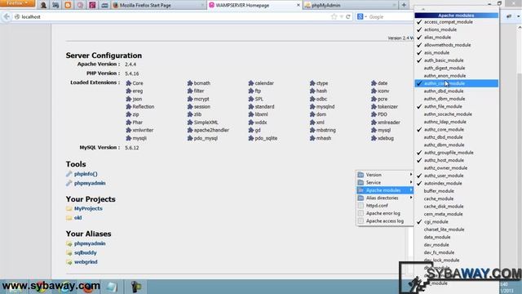Open Apache modules menu entry
522x294 pixels.
coord(385,190)
